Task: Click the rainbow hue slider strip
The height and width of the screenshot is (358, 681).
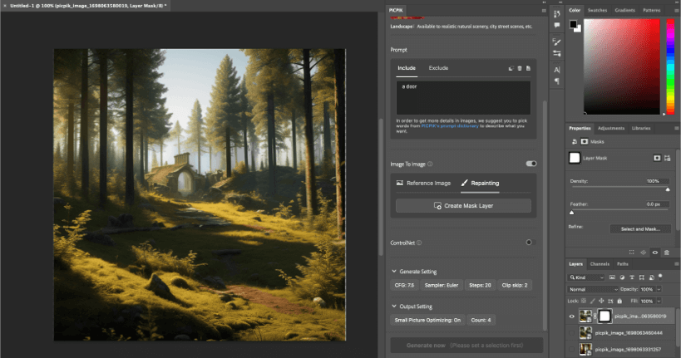Action: [672, 65]
